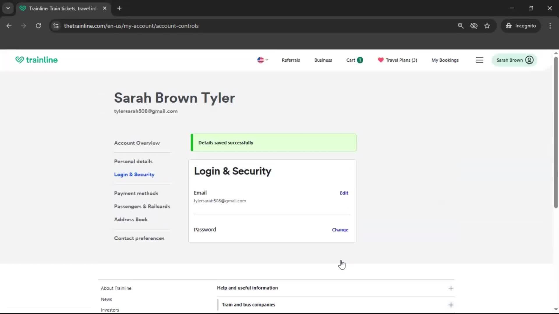This screenshot has width=559, height=314.
Task: Switch to My Bookings
Action: 445,60
